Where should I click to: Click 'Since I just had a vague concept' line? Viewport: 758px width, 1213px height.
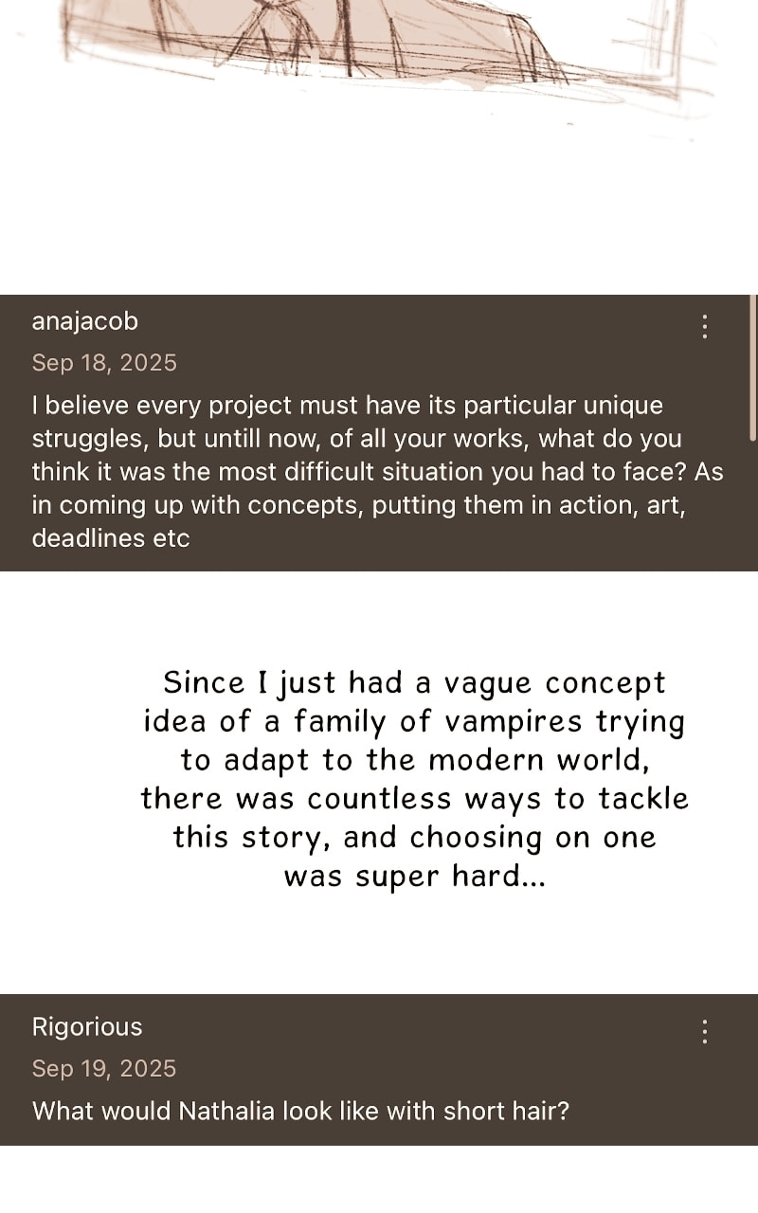pyautogui.click(x=414, y=683)
